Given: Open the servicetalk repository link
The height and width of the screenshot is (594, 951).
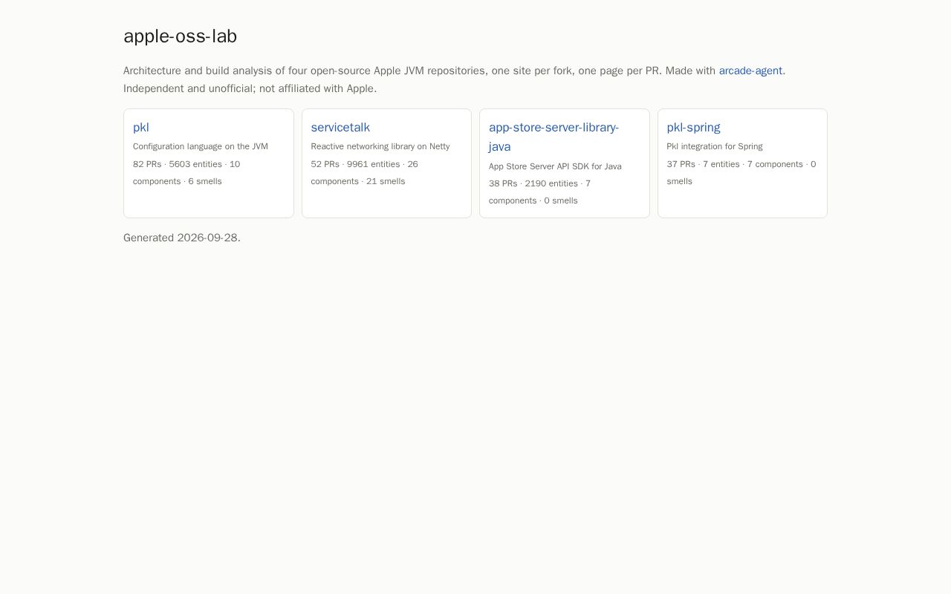Looking at the screenshot, I should (340, 127).
